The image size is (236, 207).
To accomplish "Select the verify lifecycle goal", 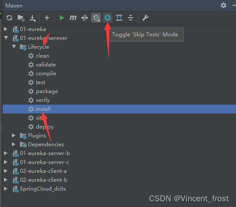I will pyautogui.click(x=43, y=100).
